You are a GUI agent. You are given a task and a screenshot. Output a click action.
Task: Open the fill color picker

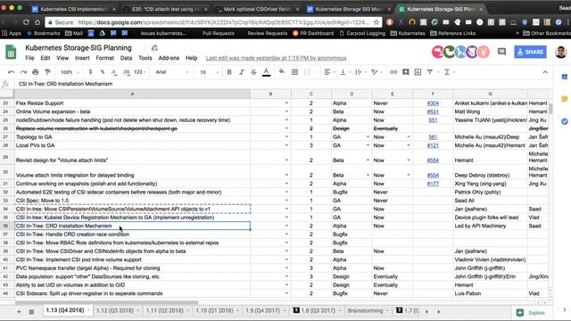[282, 72]
